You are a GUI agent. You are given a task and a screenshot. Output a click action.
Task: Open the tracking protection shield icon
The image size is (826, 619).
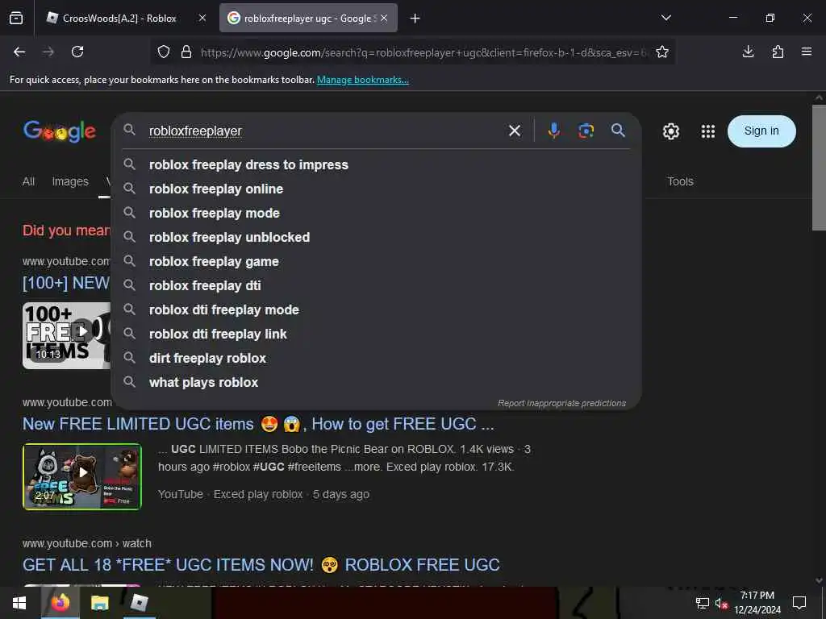pyautogui.click(x=164, y=52)
